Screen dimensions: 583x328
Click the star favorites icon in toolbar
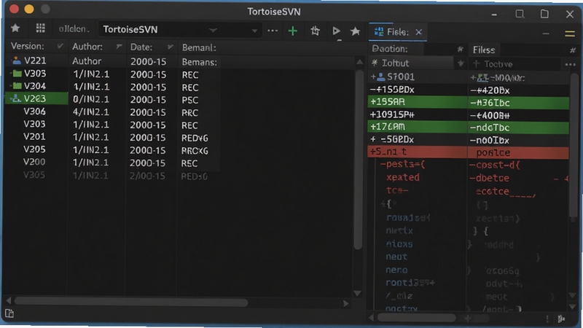[x=15, y=28]
